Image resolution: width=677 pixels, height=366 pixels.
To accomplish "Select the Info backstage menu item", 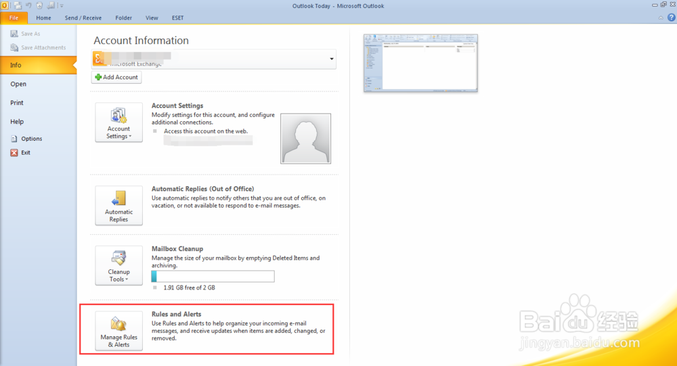I will click(x=38, y=65).
